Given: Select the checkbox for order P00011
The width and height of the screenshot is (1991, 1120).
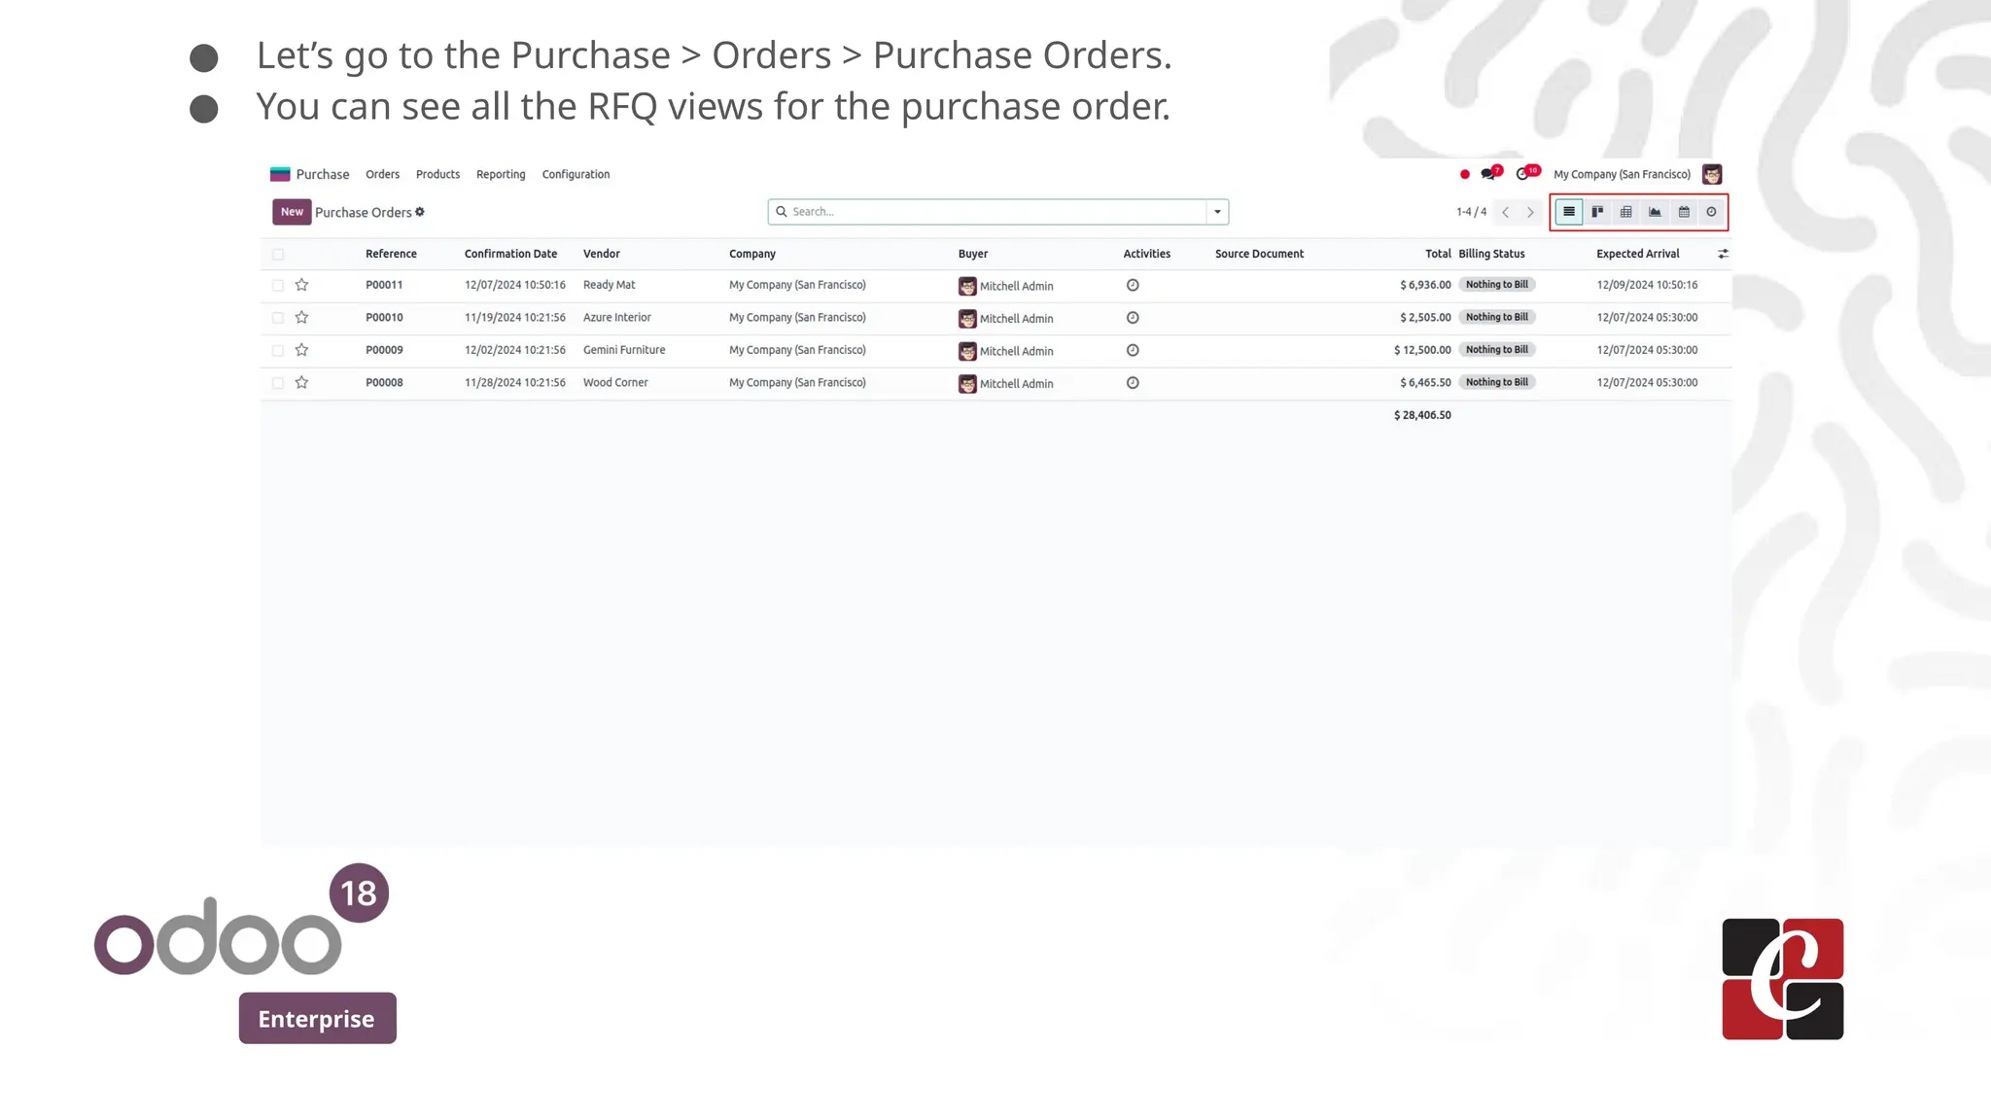Looking at the screenshot, I should [x=278, y=286].
